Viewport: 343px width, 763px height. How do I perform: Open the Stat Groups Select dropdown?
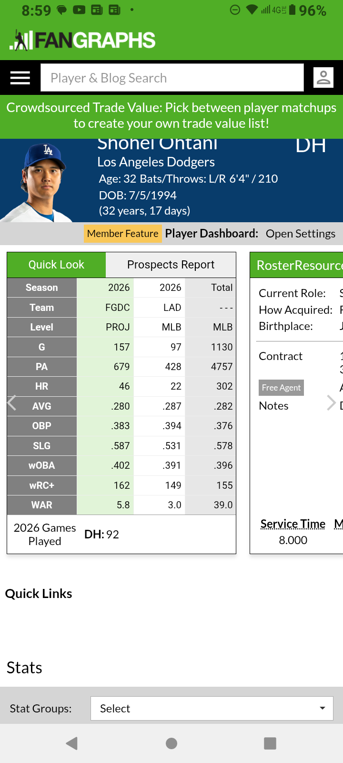point(212,709)
